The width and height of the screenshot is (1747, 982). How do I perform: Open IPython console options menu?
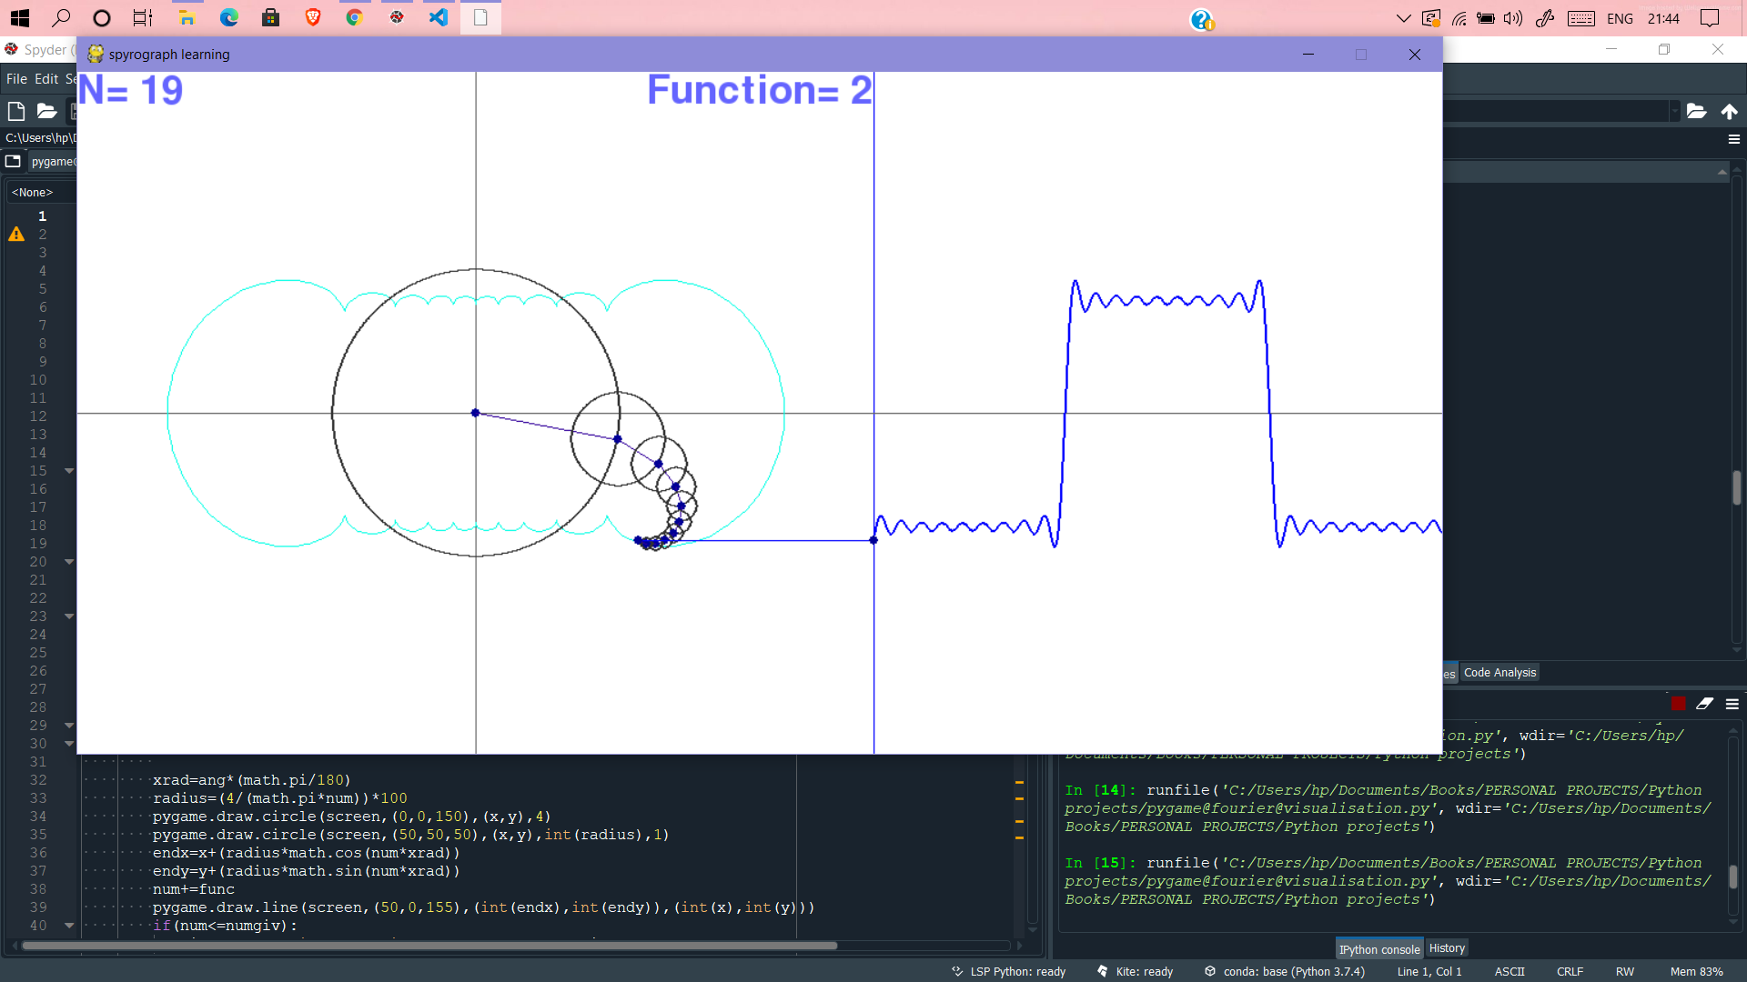(x=1732, y=704)
